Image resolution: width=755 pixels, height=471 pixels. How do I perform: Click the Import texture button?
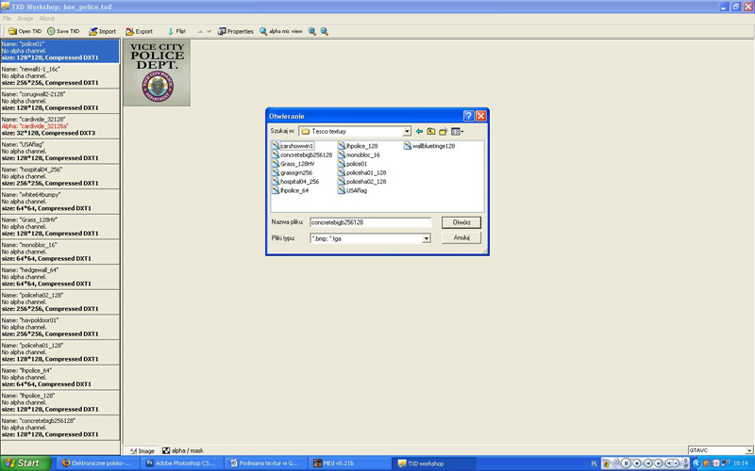click(102, 31)
